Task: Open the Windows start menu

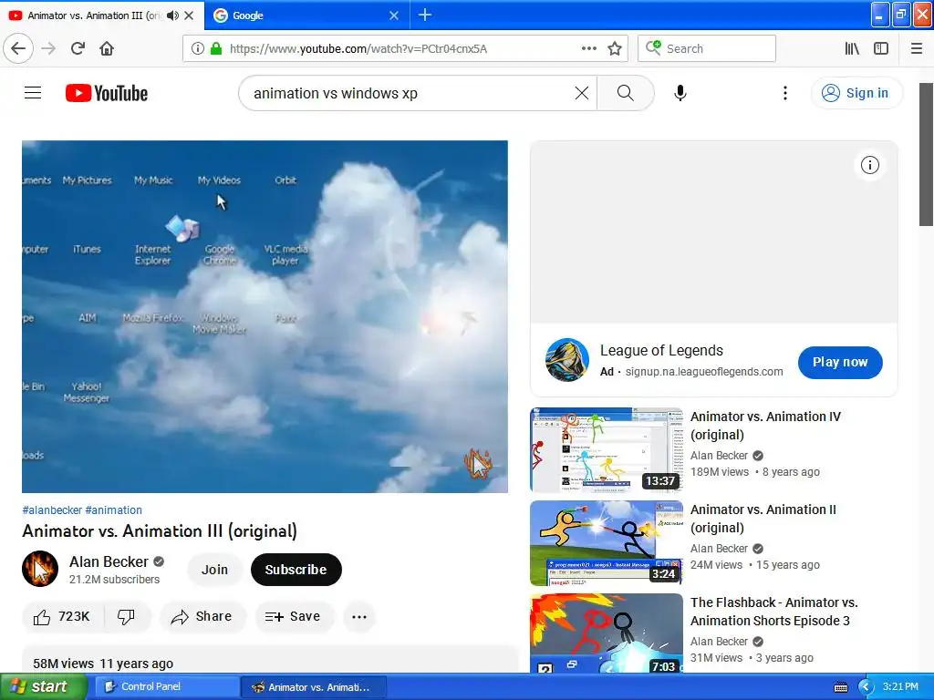Action: coord(43,686)
